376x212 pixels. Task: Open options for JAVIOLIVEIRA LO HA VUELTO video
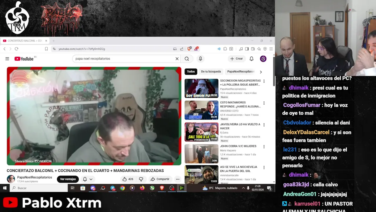point(264,125)
